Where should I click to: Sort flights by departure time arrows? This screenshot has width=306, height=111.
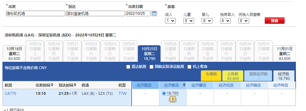pos(52,85)
